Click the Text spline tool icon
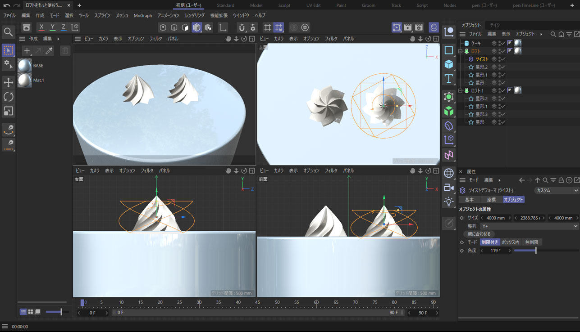 tap(449, 79)
